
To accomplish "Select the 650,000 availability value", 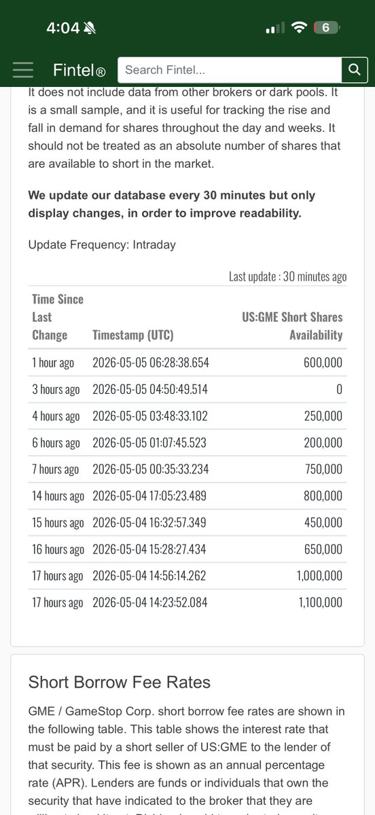I will pyautogui.click(x=323, y=549).
